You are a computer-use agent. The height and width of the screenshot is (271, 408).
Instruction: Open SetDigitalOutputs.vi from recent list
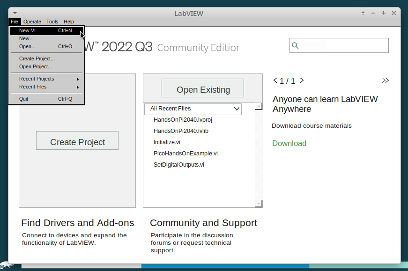click(179, 165)
